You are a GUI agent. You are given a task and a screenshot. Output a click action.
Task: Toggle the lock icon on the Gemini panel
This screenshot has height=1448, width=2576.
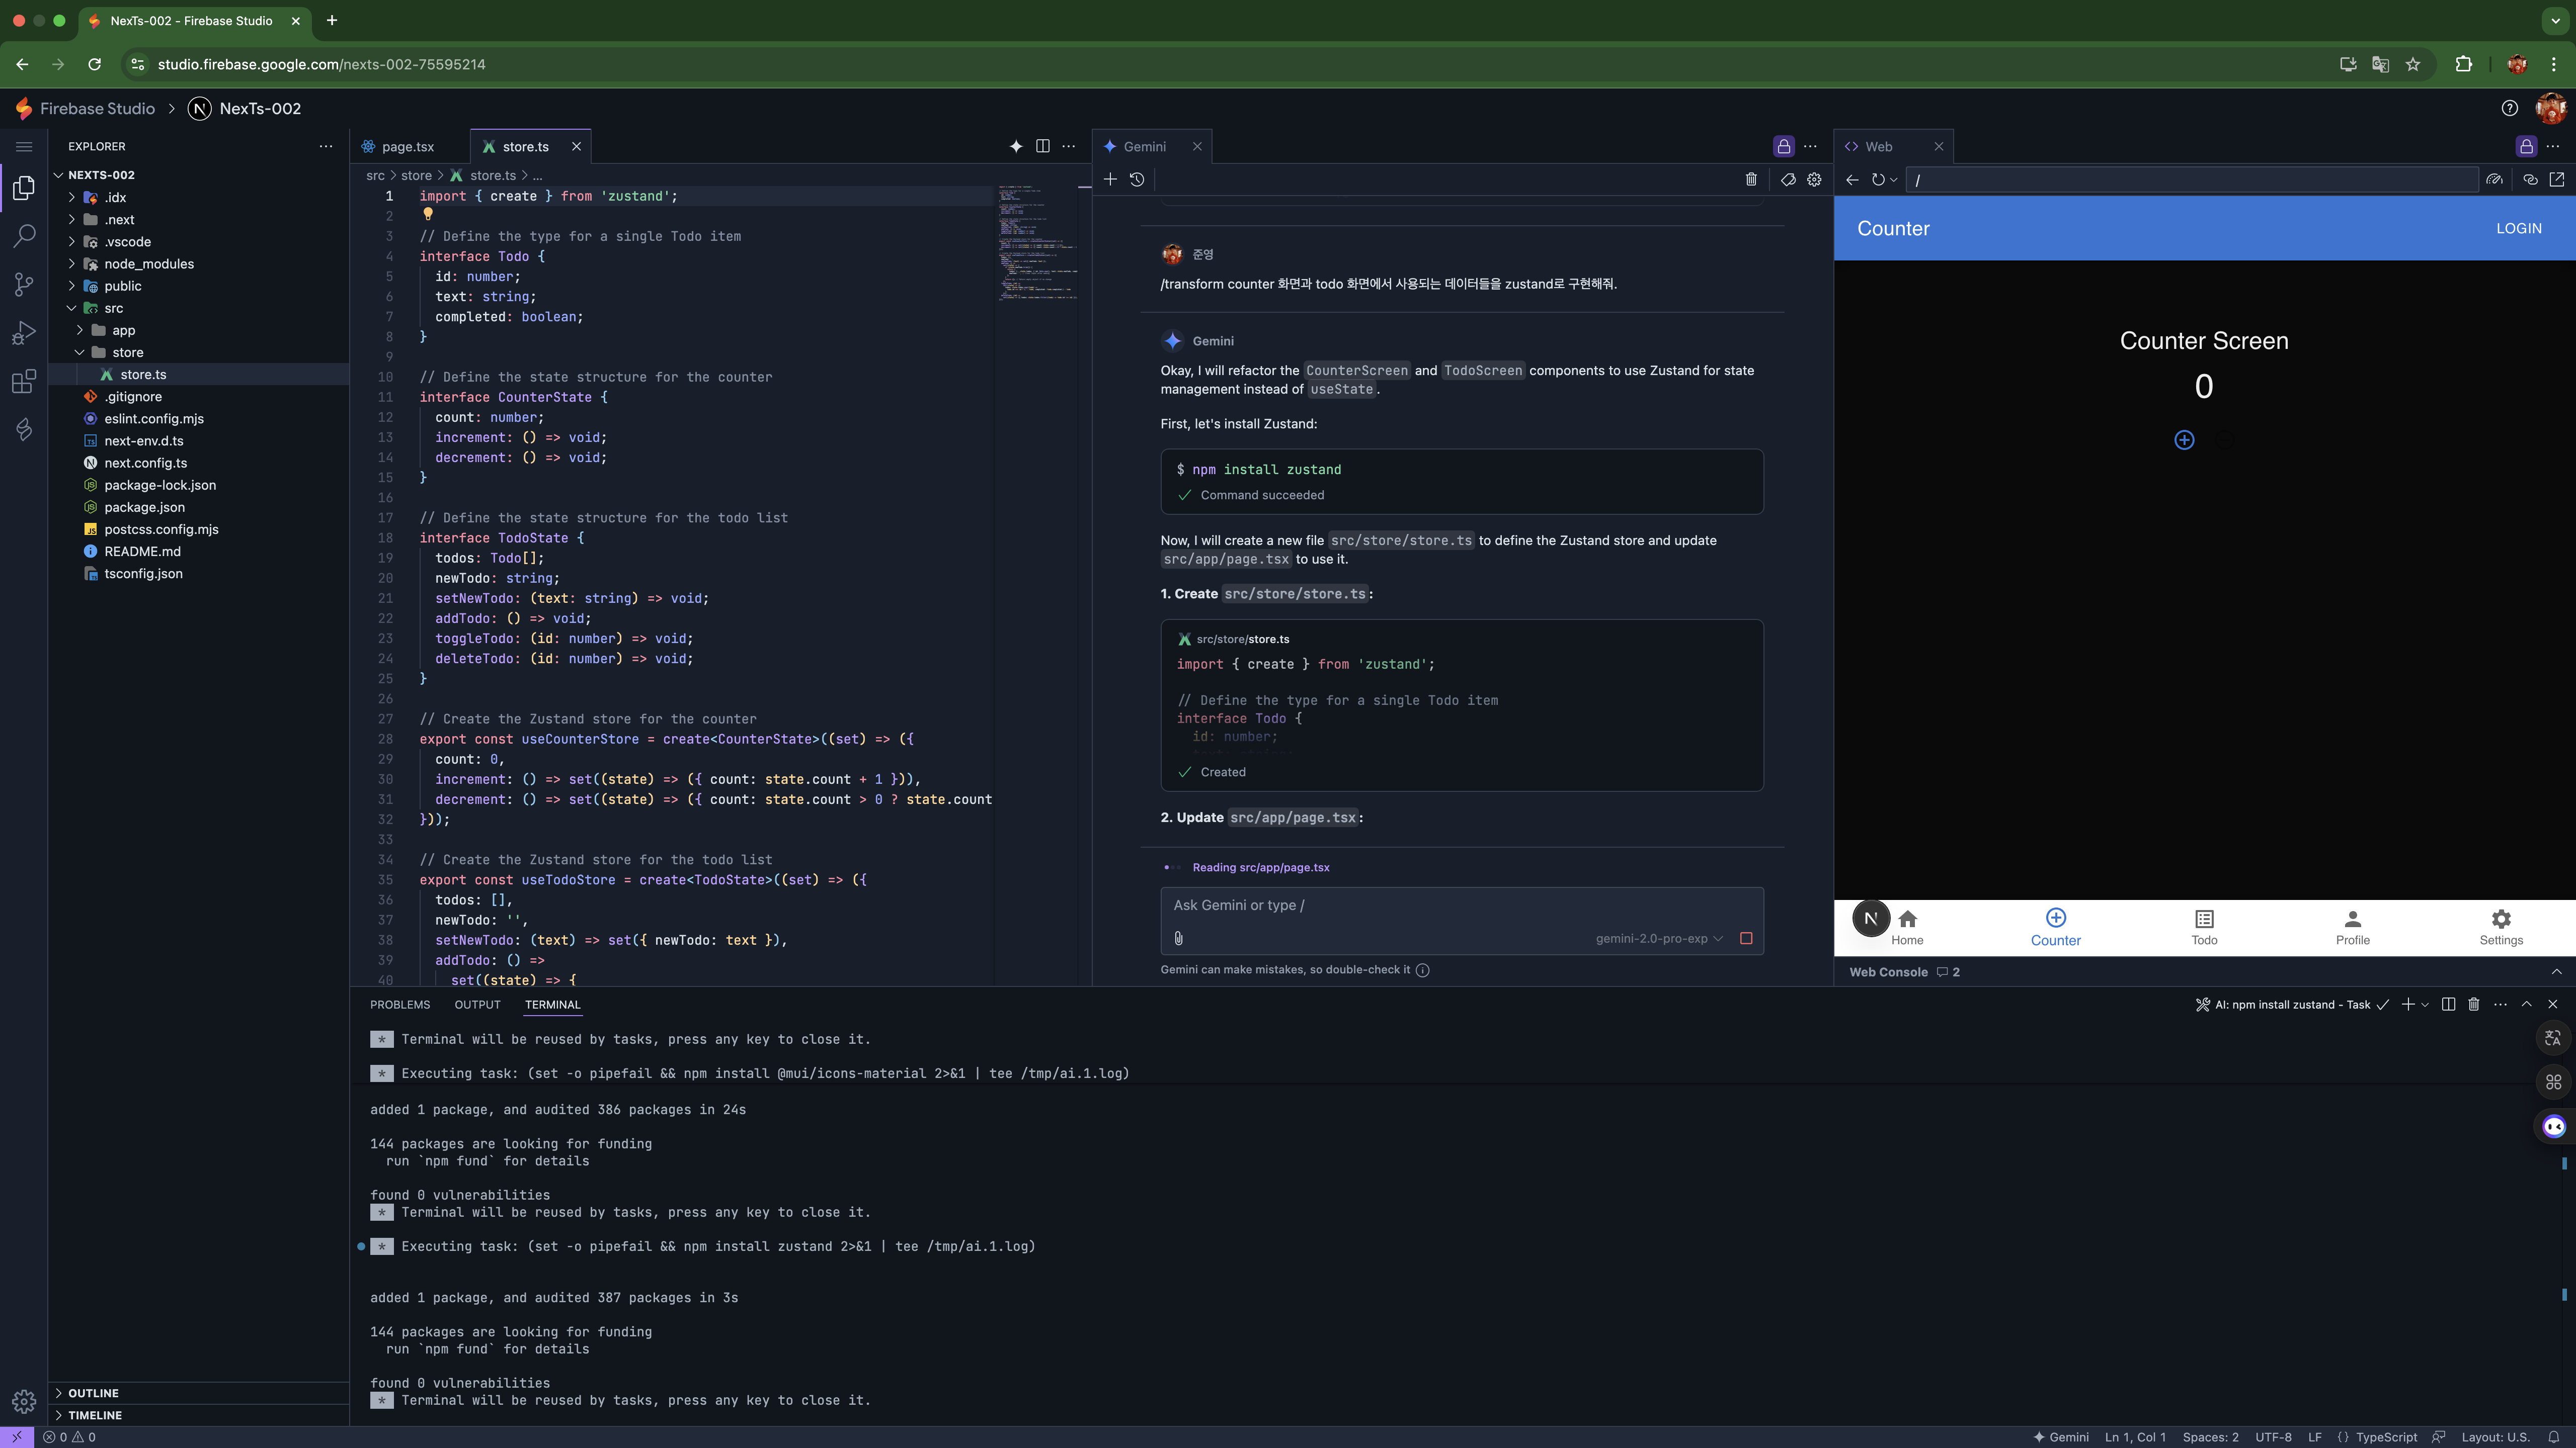pos(1784,147)
